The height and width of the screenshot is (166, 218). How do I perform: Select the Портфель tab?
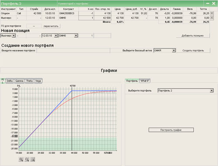pos(132,81)
